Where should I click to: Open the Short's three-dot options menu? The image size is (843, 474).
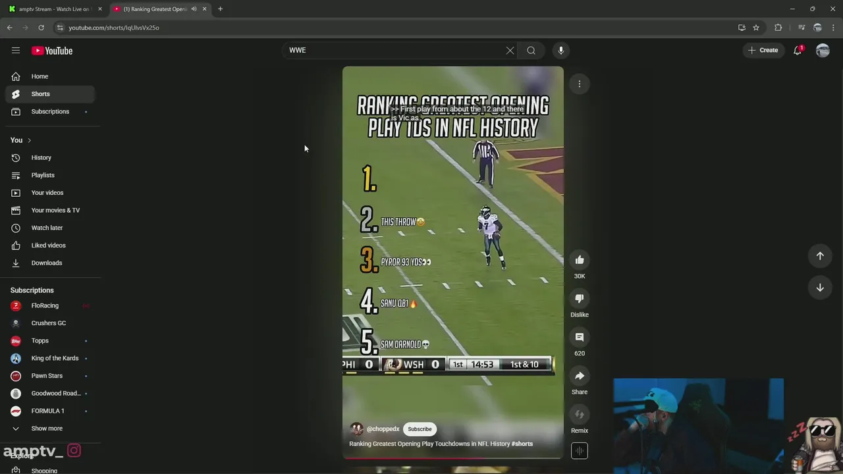point(580,84)
